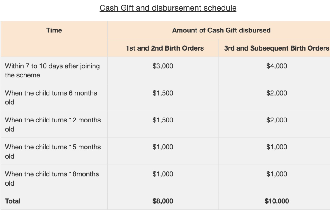Image resolution: width=330 pixels, height=210 pixels.
Task: Click the '1st and 2nd Birth Orders' header
Action: pos(165,48)
